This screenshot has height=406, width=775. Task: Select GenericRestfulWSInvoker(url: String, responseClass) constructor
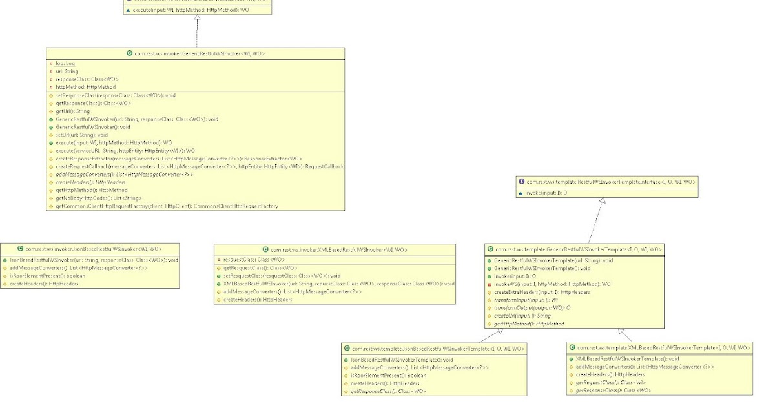[x=137, y=119]
